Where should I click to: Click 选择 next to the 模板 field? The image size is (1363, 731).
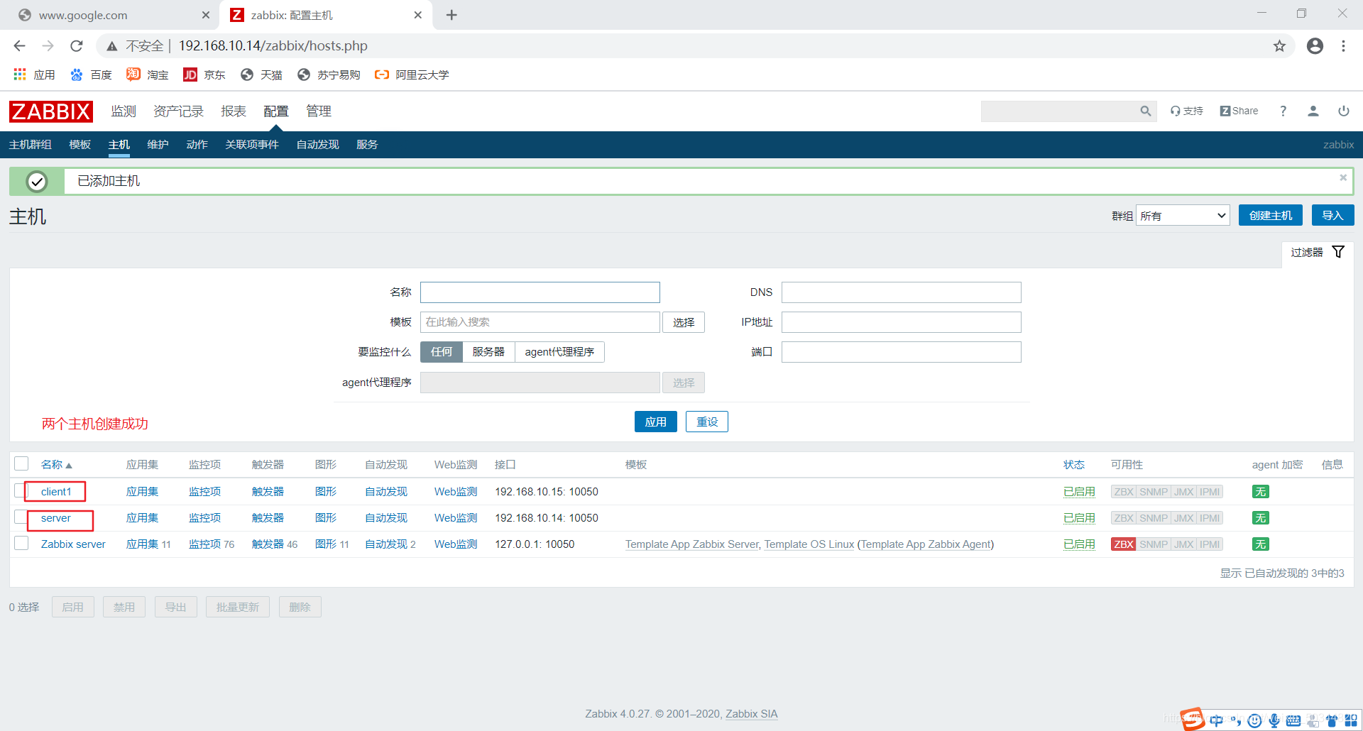(684, 322)
